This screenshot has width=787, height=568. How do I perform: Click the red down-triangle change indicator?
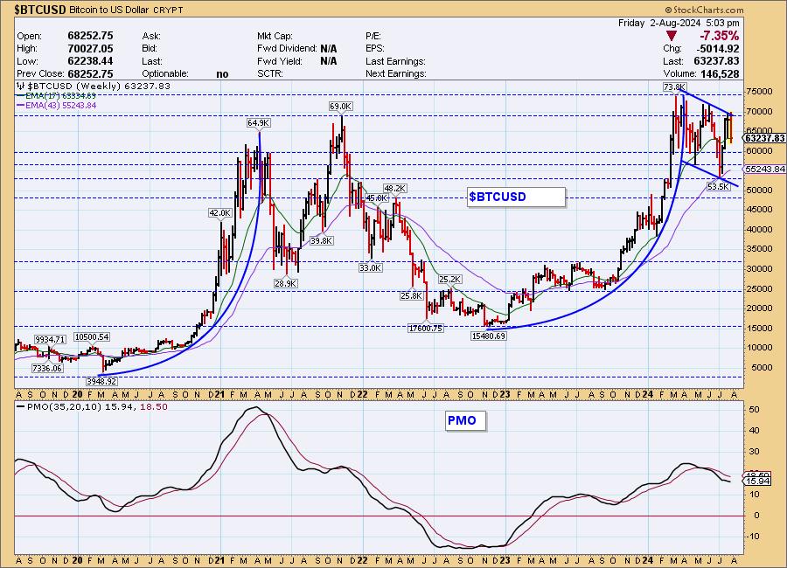pos(672,36)
